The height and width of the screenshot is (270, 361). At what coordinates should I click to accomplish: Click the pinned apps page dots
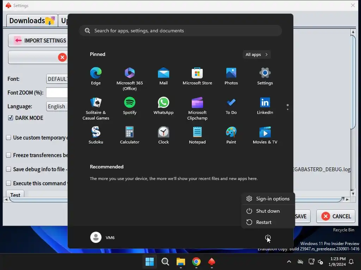[x=288, y=107]
